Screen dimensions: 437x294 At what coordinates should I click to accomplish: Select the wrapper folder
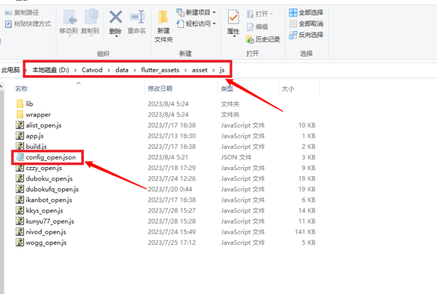[38, 115]
